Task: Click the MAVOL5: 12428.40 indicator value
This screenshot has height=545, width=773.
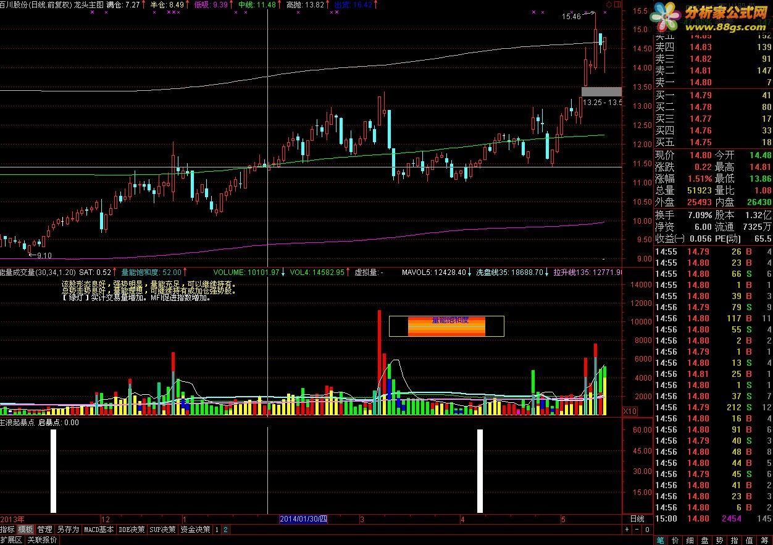Action: coord(434,272)
